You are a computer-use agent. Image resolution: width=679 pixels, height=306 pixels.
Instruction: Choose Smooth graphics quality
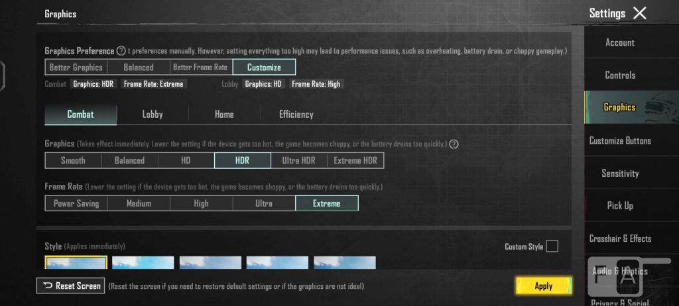(73, 160)
